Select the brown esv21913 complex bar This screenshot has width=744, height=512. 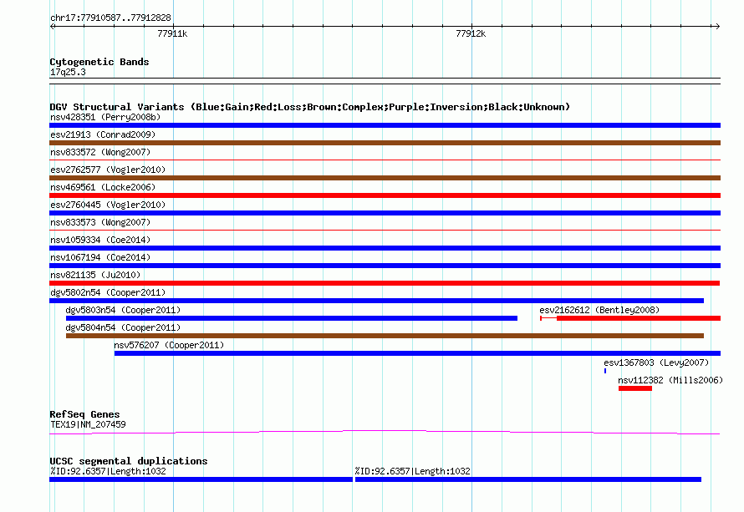pyautogui.click(x=385, y=143)
